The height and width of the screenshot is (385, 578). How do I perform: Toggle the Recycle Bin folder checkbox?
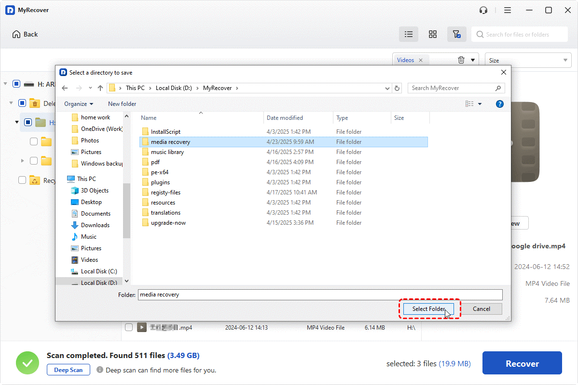pos(22,180)
